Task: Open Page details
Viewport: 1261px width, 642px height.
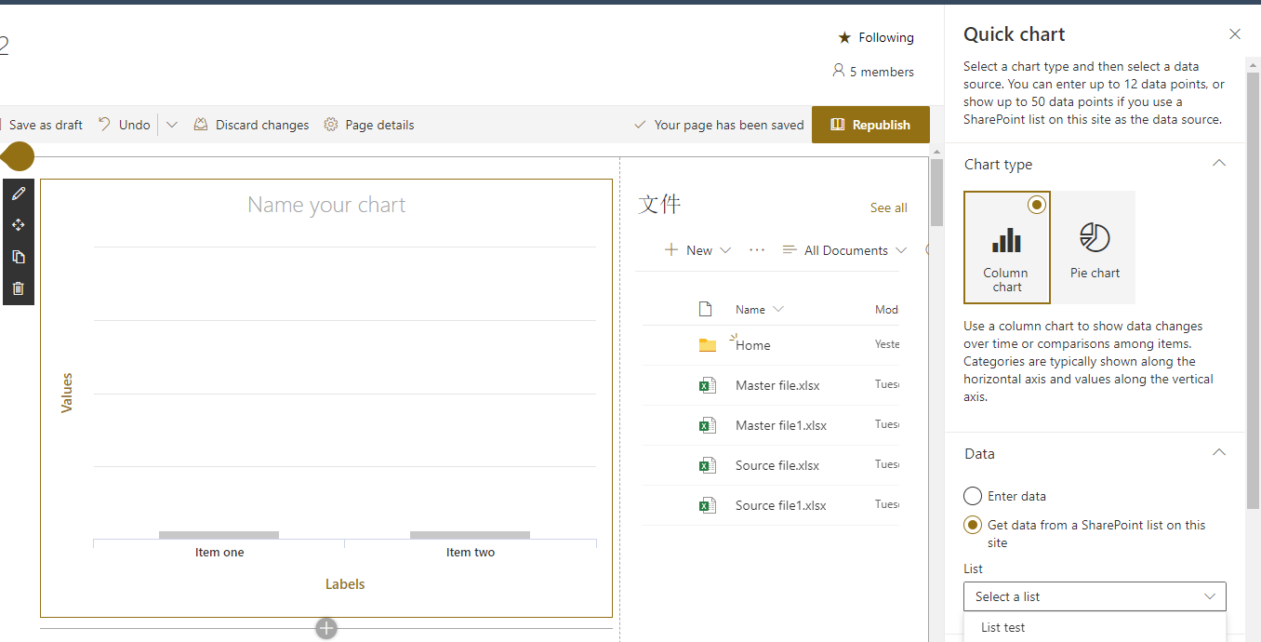Action: pyautogui.click(x=368, y=125)
